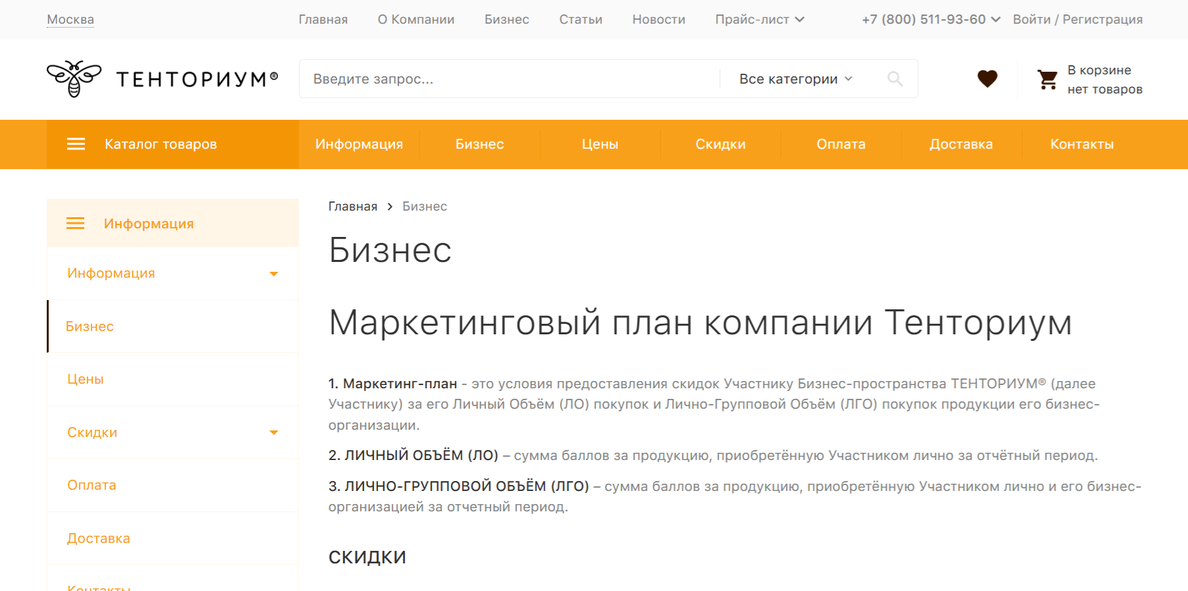The height and width of the screenshot is (591, 1188).
Task: Click the ТЕНТОРИУМ wordmark
Action: click(197, 80)
